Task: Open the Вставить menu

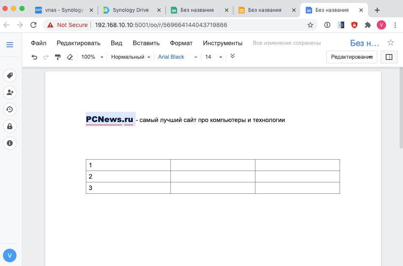Action: (x=146, y=43)
